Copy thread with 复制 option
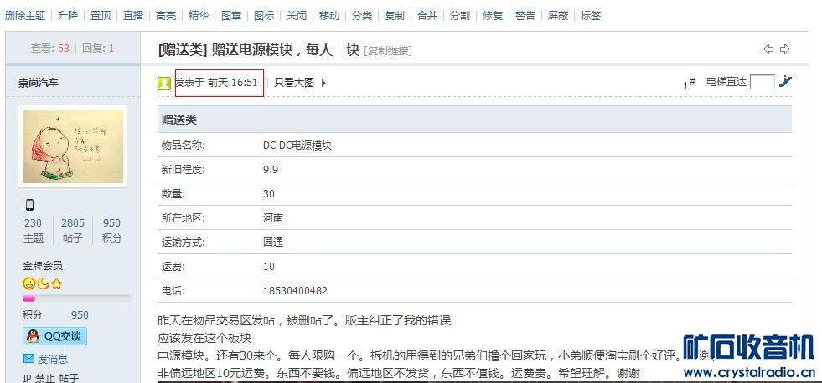Image resolution: width=822 pixels, height=383 pixels. click(394, 16)
